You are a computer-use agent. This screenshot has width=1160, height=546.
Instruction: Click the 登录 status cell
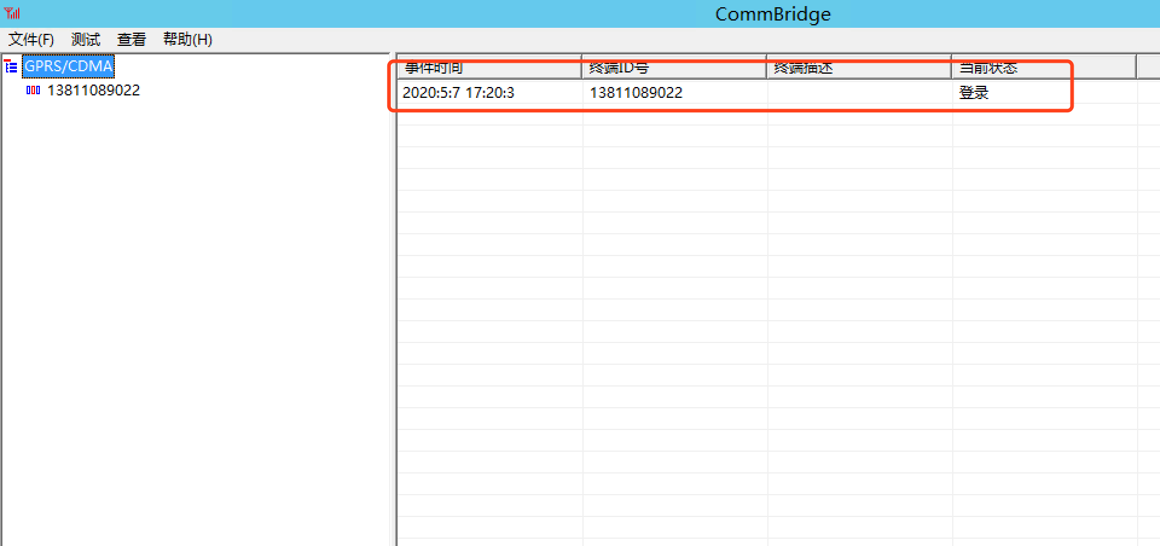pyautogui.click(x=974, y=93)
